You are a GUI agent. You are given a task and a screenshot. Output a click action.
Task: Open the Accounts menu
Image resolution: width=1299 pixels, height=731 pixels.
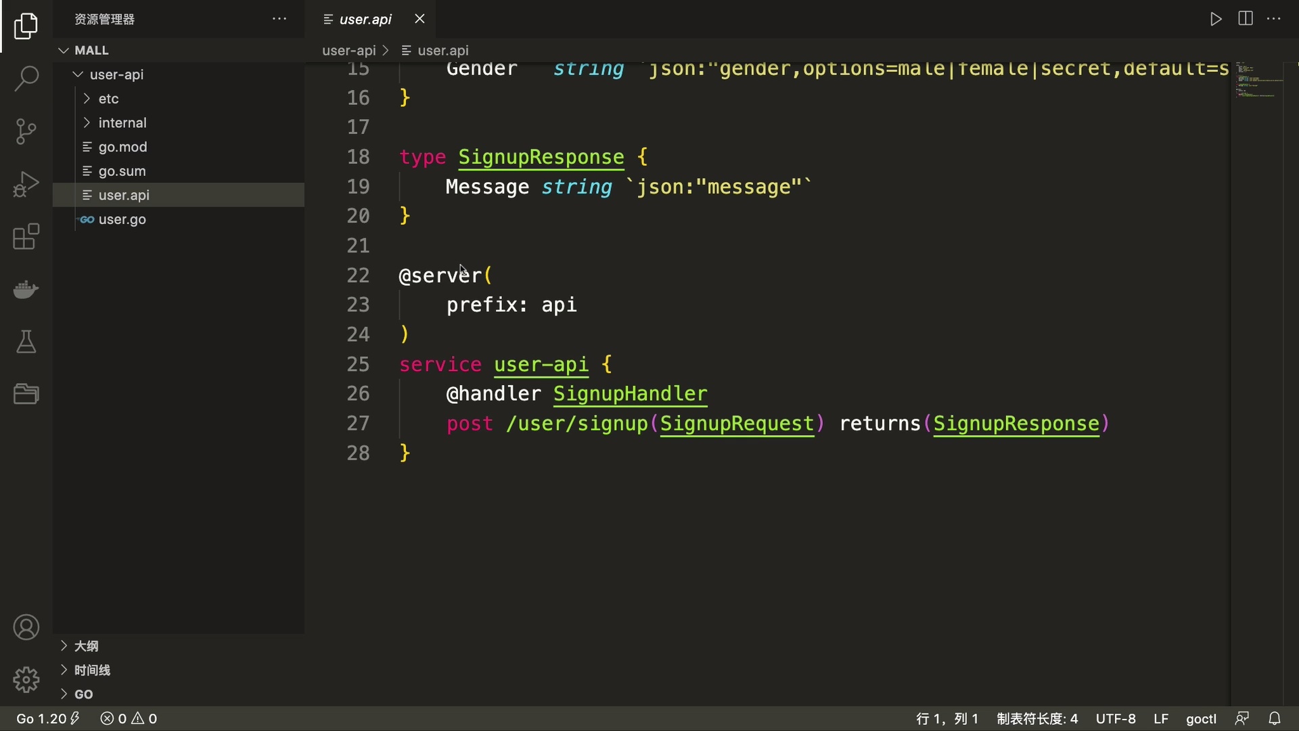point(26,627)
